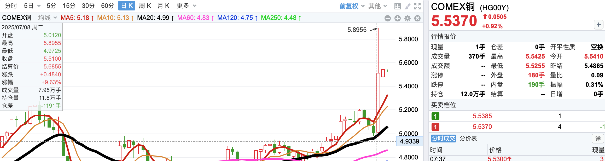Click the MA250: 4.48 indicator label
605x161 pixels.
pos(281,18)
